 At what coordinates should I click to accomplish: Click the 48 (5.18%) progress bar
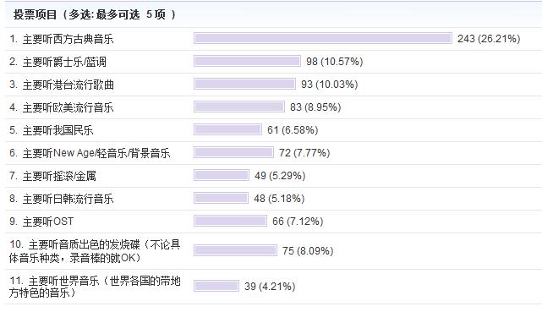tap(221, 198)
